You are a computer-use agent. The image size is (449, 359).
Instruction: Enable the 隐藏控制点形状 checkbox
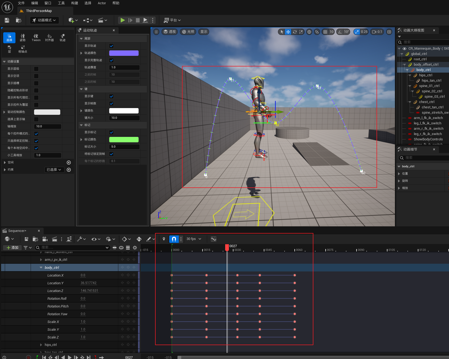(x=36, y=90)
